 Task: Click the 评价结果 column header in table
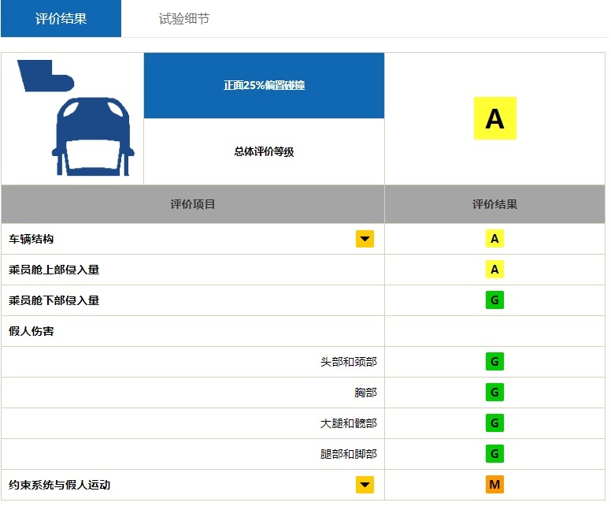click(494, 204)
